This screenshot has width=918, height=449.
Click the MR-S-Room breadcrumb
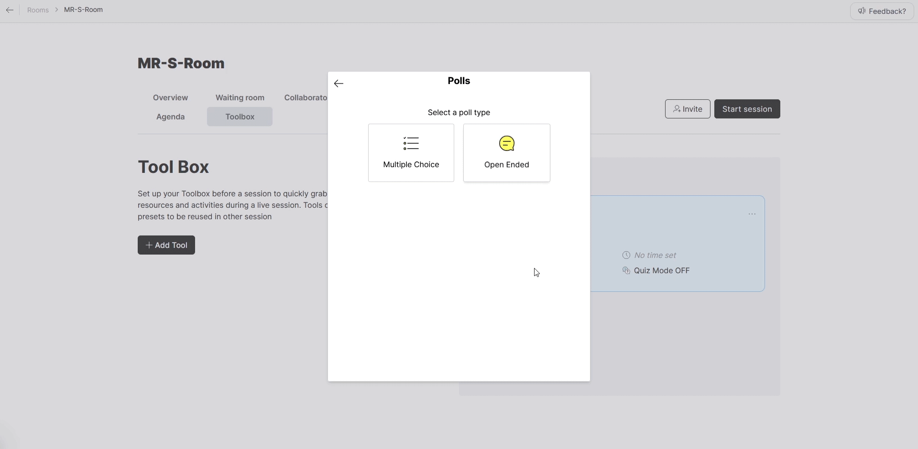83,10
